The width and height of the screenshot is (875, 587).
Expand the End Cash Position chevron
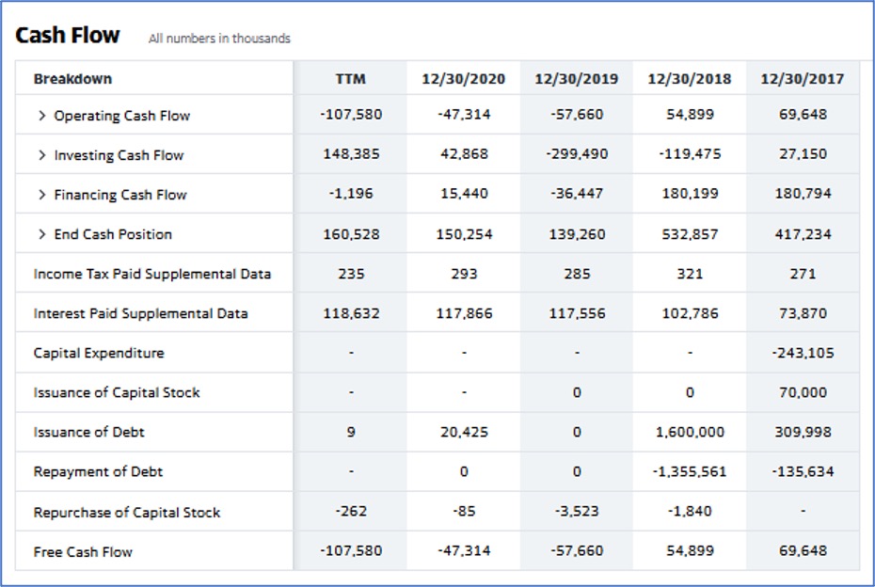tap(41, 234)
